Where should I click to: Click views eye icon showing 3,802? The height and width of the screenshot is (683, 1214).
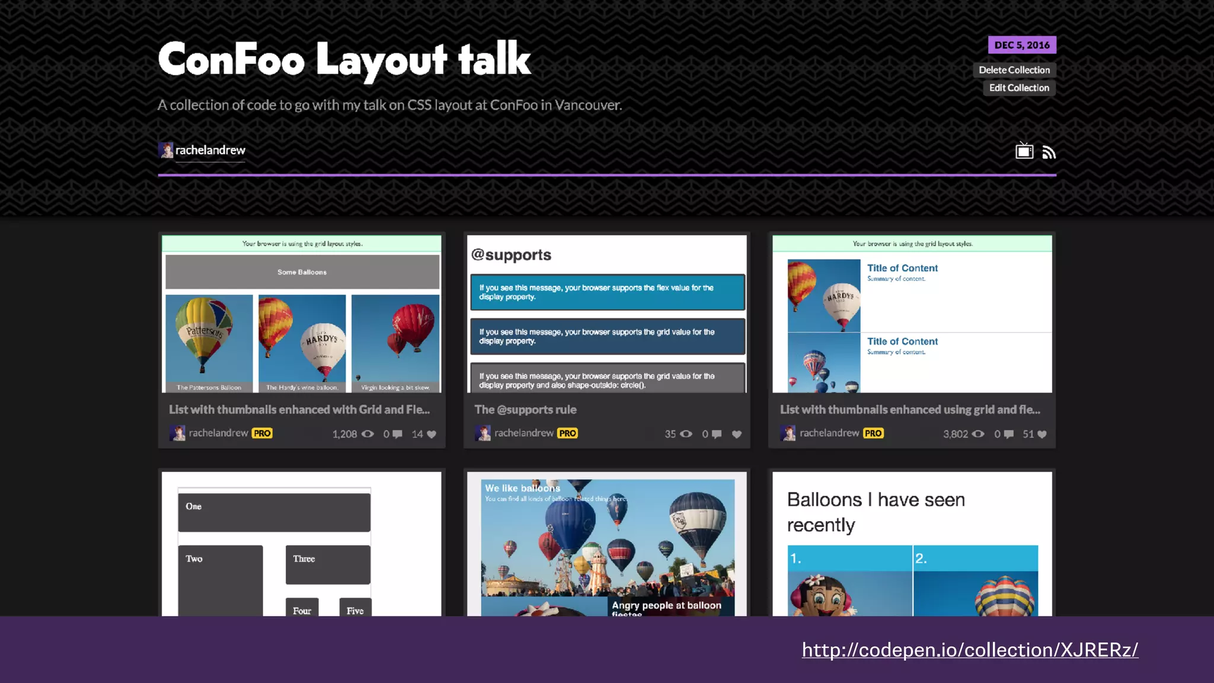click(x=978, y=434)
